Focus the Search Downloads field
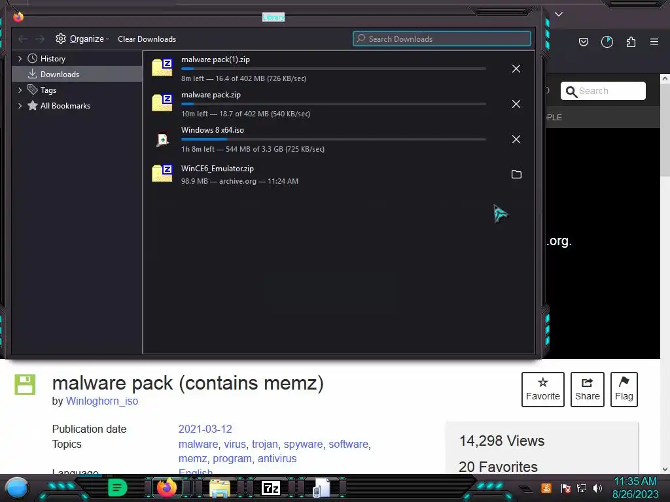 click(x=442, y=39)
